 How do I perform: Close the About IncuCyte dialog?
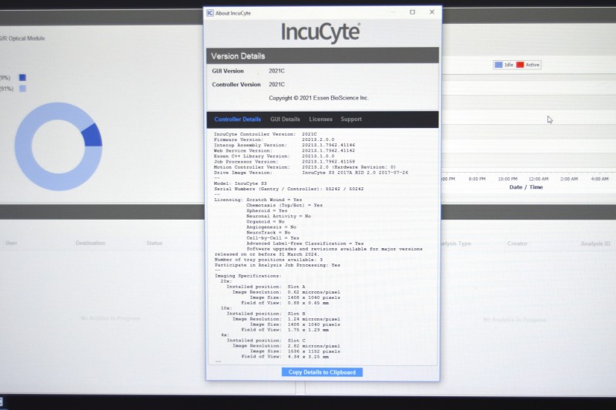(x=432, y=12)
